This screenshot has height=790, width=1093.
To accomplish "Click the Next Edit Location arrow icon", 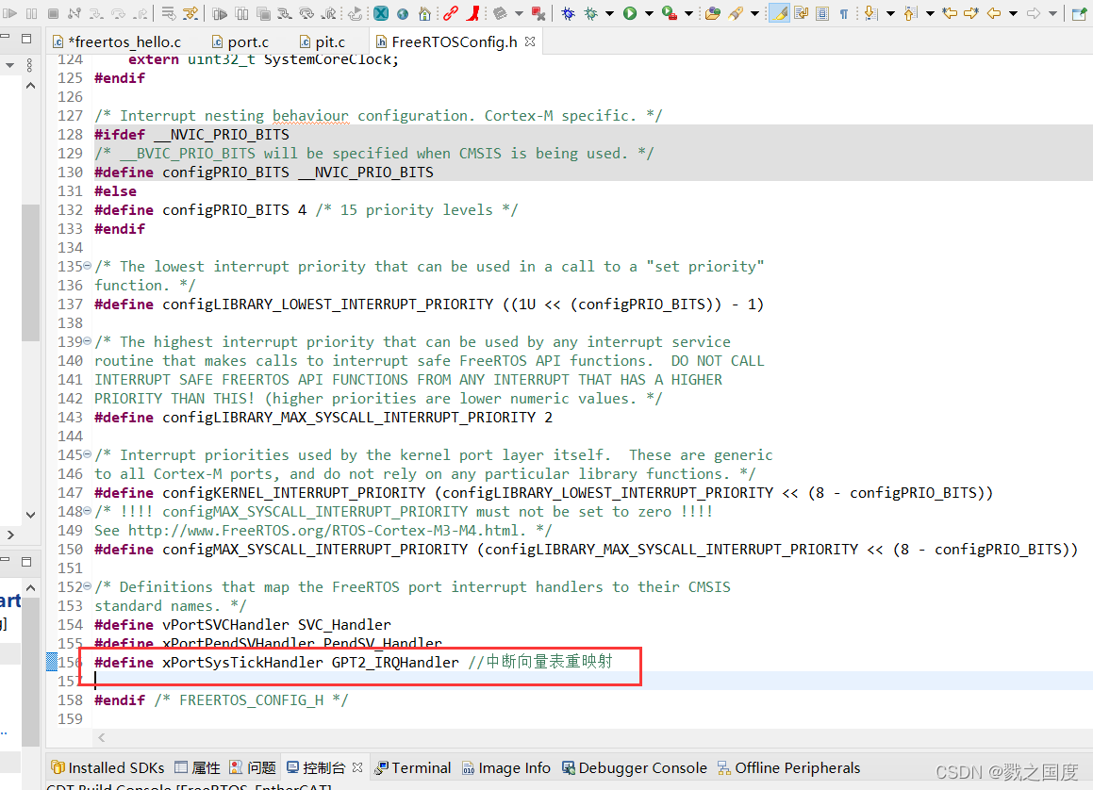I will (971, 13).
